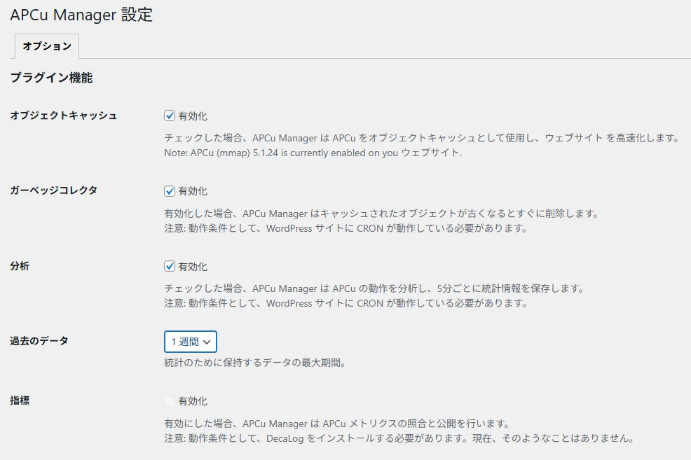The height and width of the screenshot is (460, 691).
Task: Click the DecaLog requirement note text
Action: 399,440
